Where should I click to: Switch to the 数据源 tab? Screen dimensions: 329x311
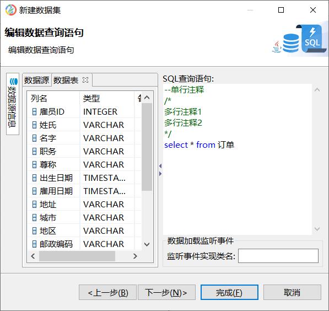pyautogui.click(x=36, y=80)
